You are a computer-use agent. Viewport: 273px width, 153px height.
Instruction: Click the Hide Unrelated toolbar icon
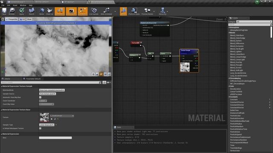click(x=106, y=11)
